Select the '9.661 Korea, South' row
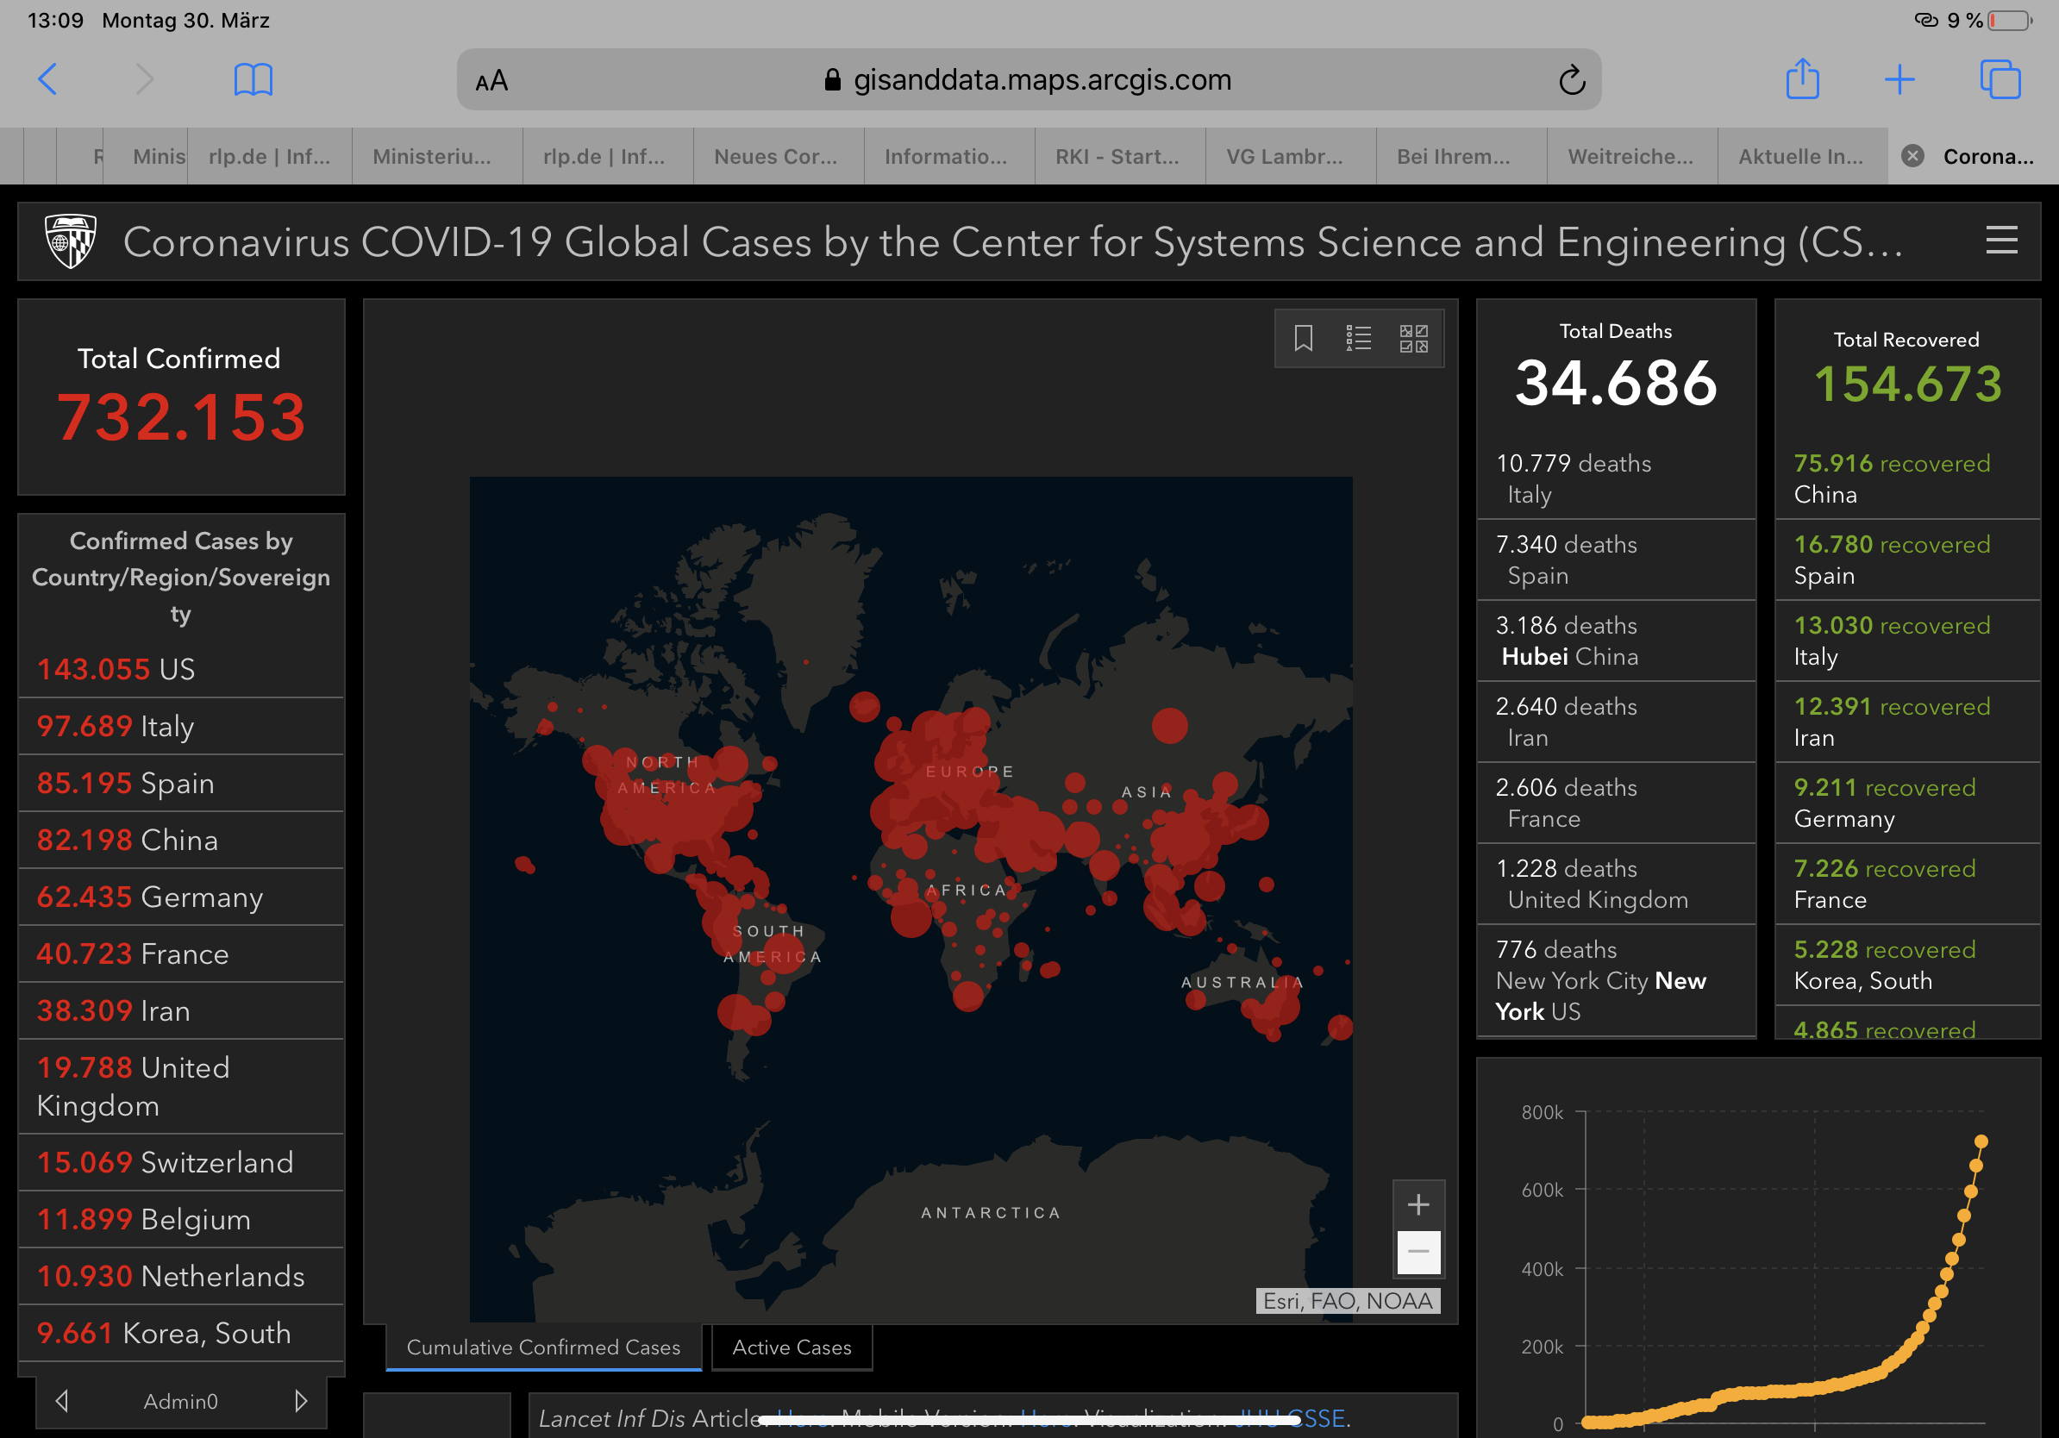Image resolution: width=2059 pixels, height=1438 pixels. [x=181, y=1333]
